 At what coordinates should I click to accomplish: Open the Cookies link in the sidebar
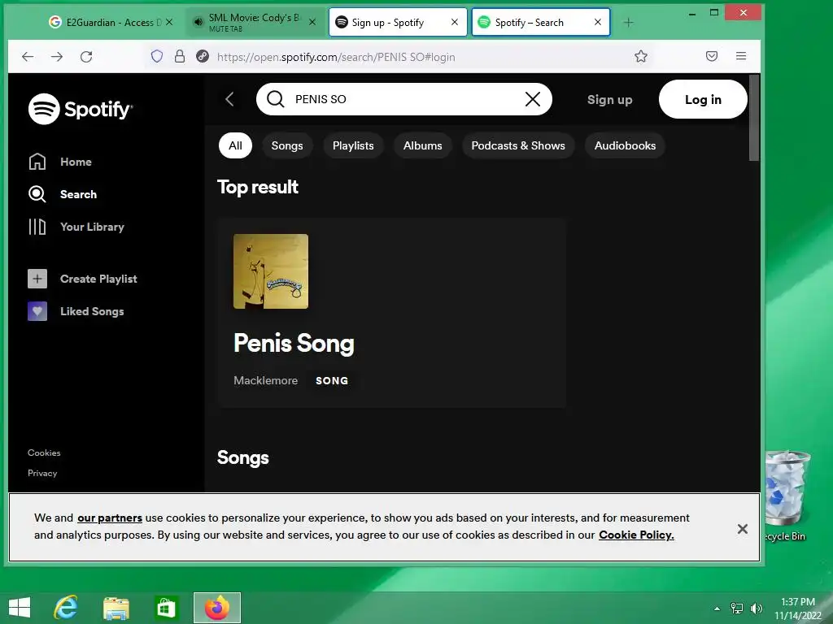(44, 453)
